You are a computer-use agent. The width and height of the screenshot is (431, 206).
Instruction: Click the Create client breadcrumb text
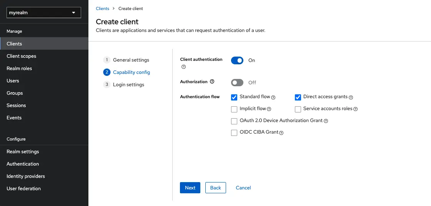click(131, 8)
